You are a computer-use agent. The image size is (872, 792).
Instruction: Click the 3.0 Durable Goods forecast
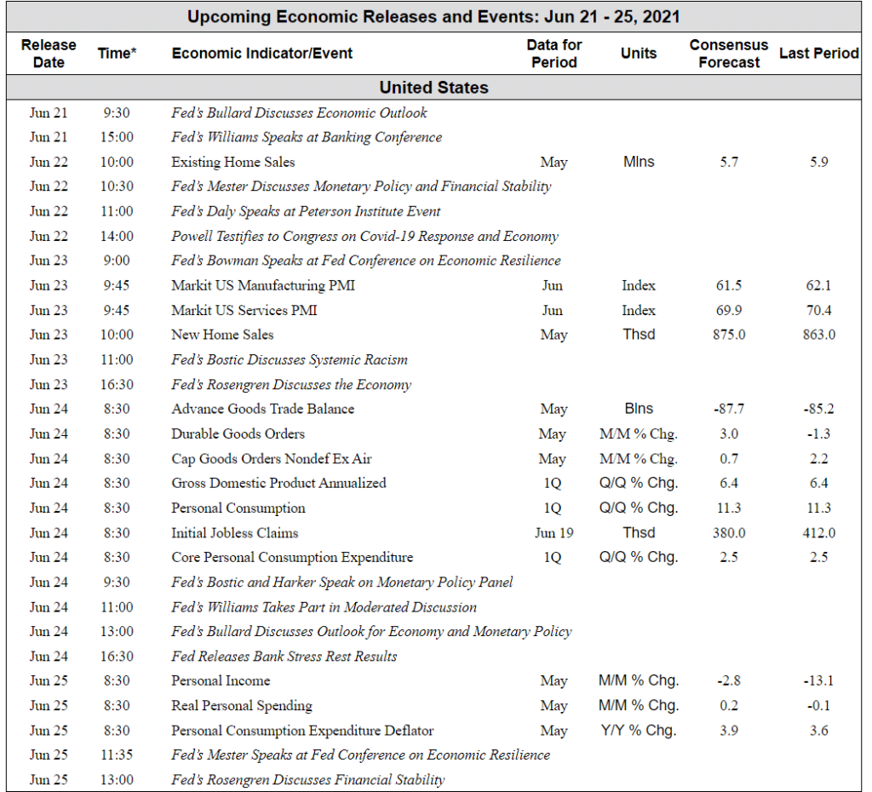click(729, 433)
